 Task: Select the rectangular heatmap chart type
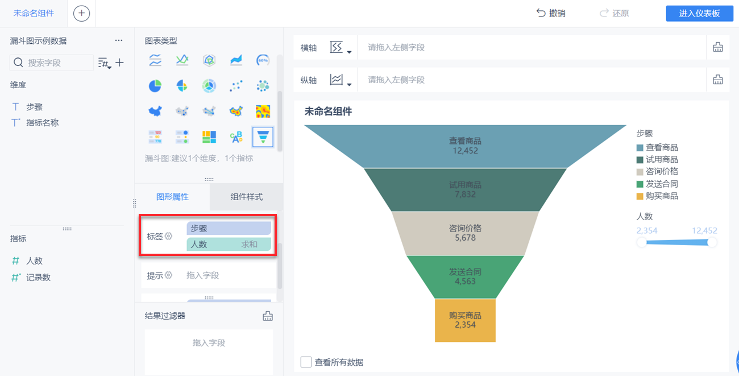(263, 111)
